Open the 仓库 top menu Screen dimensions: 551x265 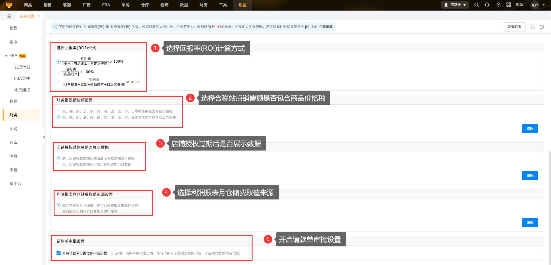145,5
